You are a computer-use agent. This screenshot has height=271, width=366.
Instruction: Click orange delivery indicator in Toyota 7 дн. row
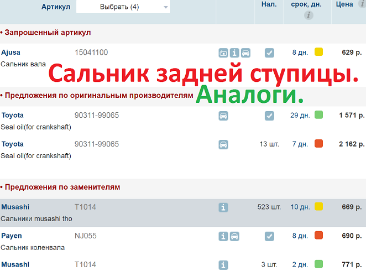point(318,144)
